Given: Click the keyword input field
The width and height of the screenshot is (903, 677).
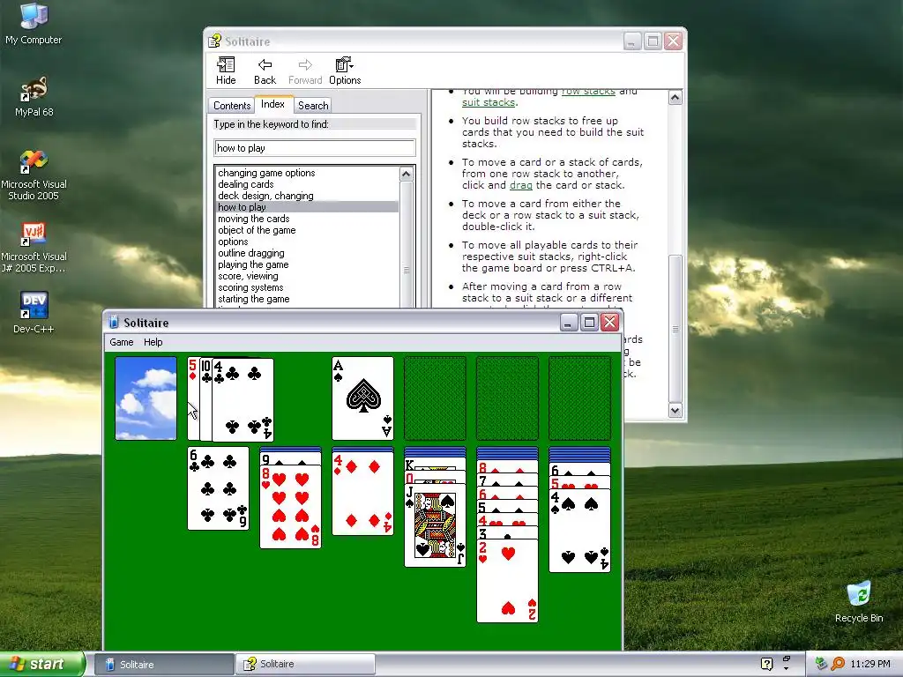Looking at the screenshot, I should point(315,148).
